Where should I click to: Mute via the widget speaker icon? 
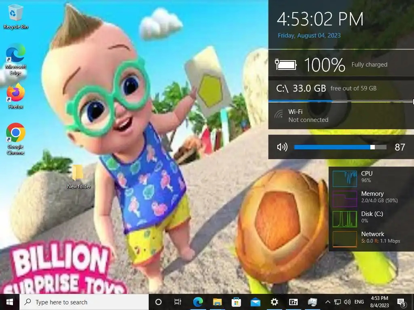click(282, 147)
